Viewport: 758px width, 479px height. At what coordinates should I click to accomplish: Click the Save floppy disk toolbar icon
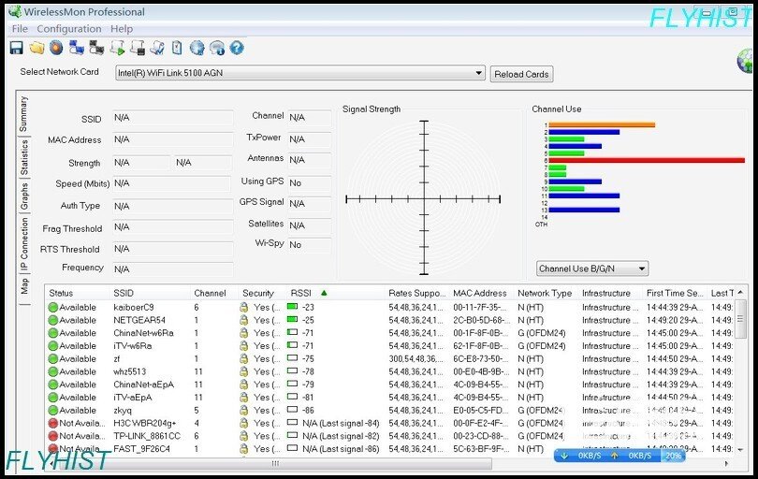(17, 48)
